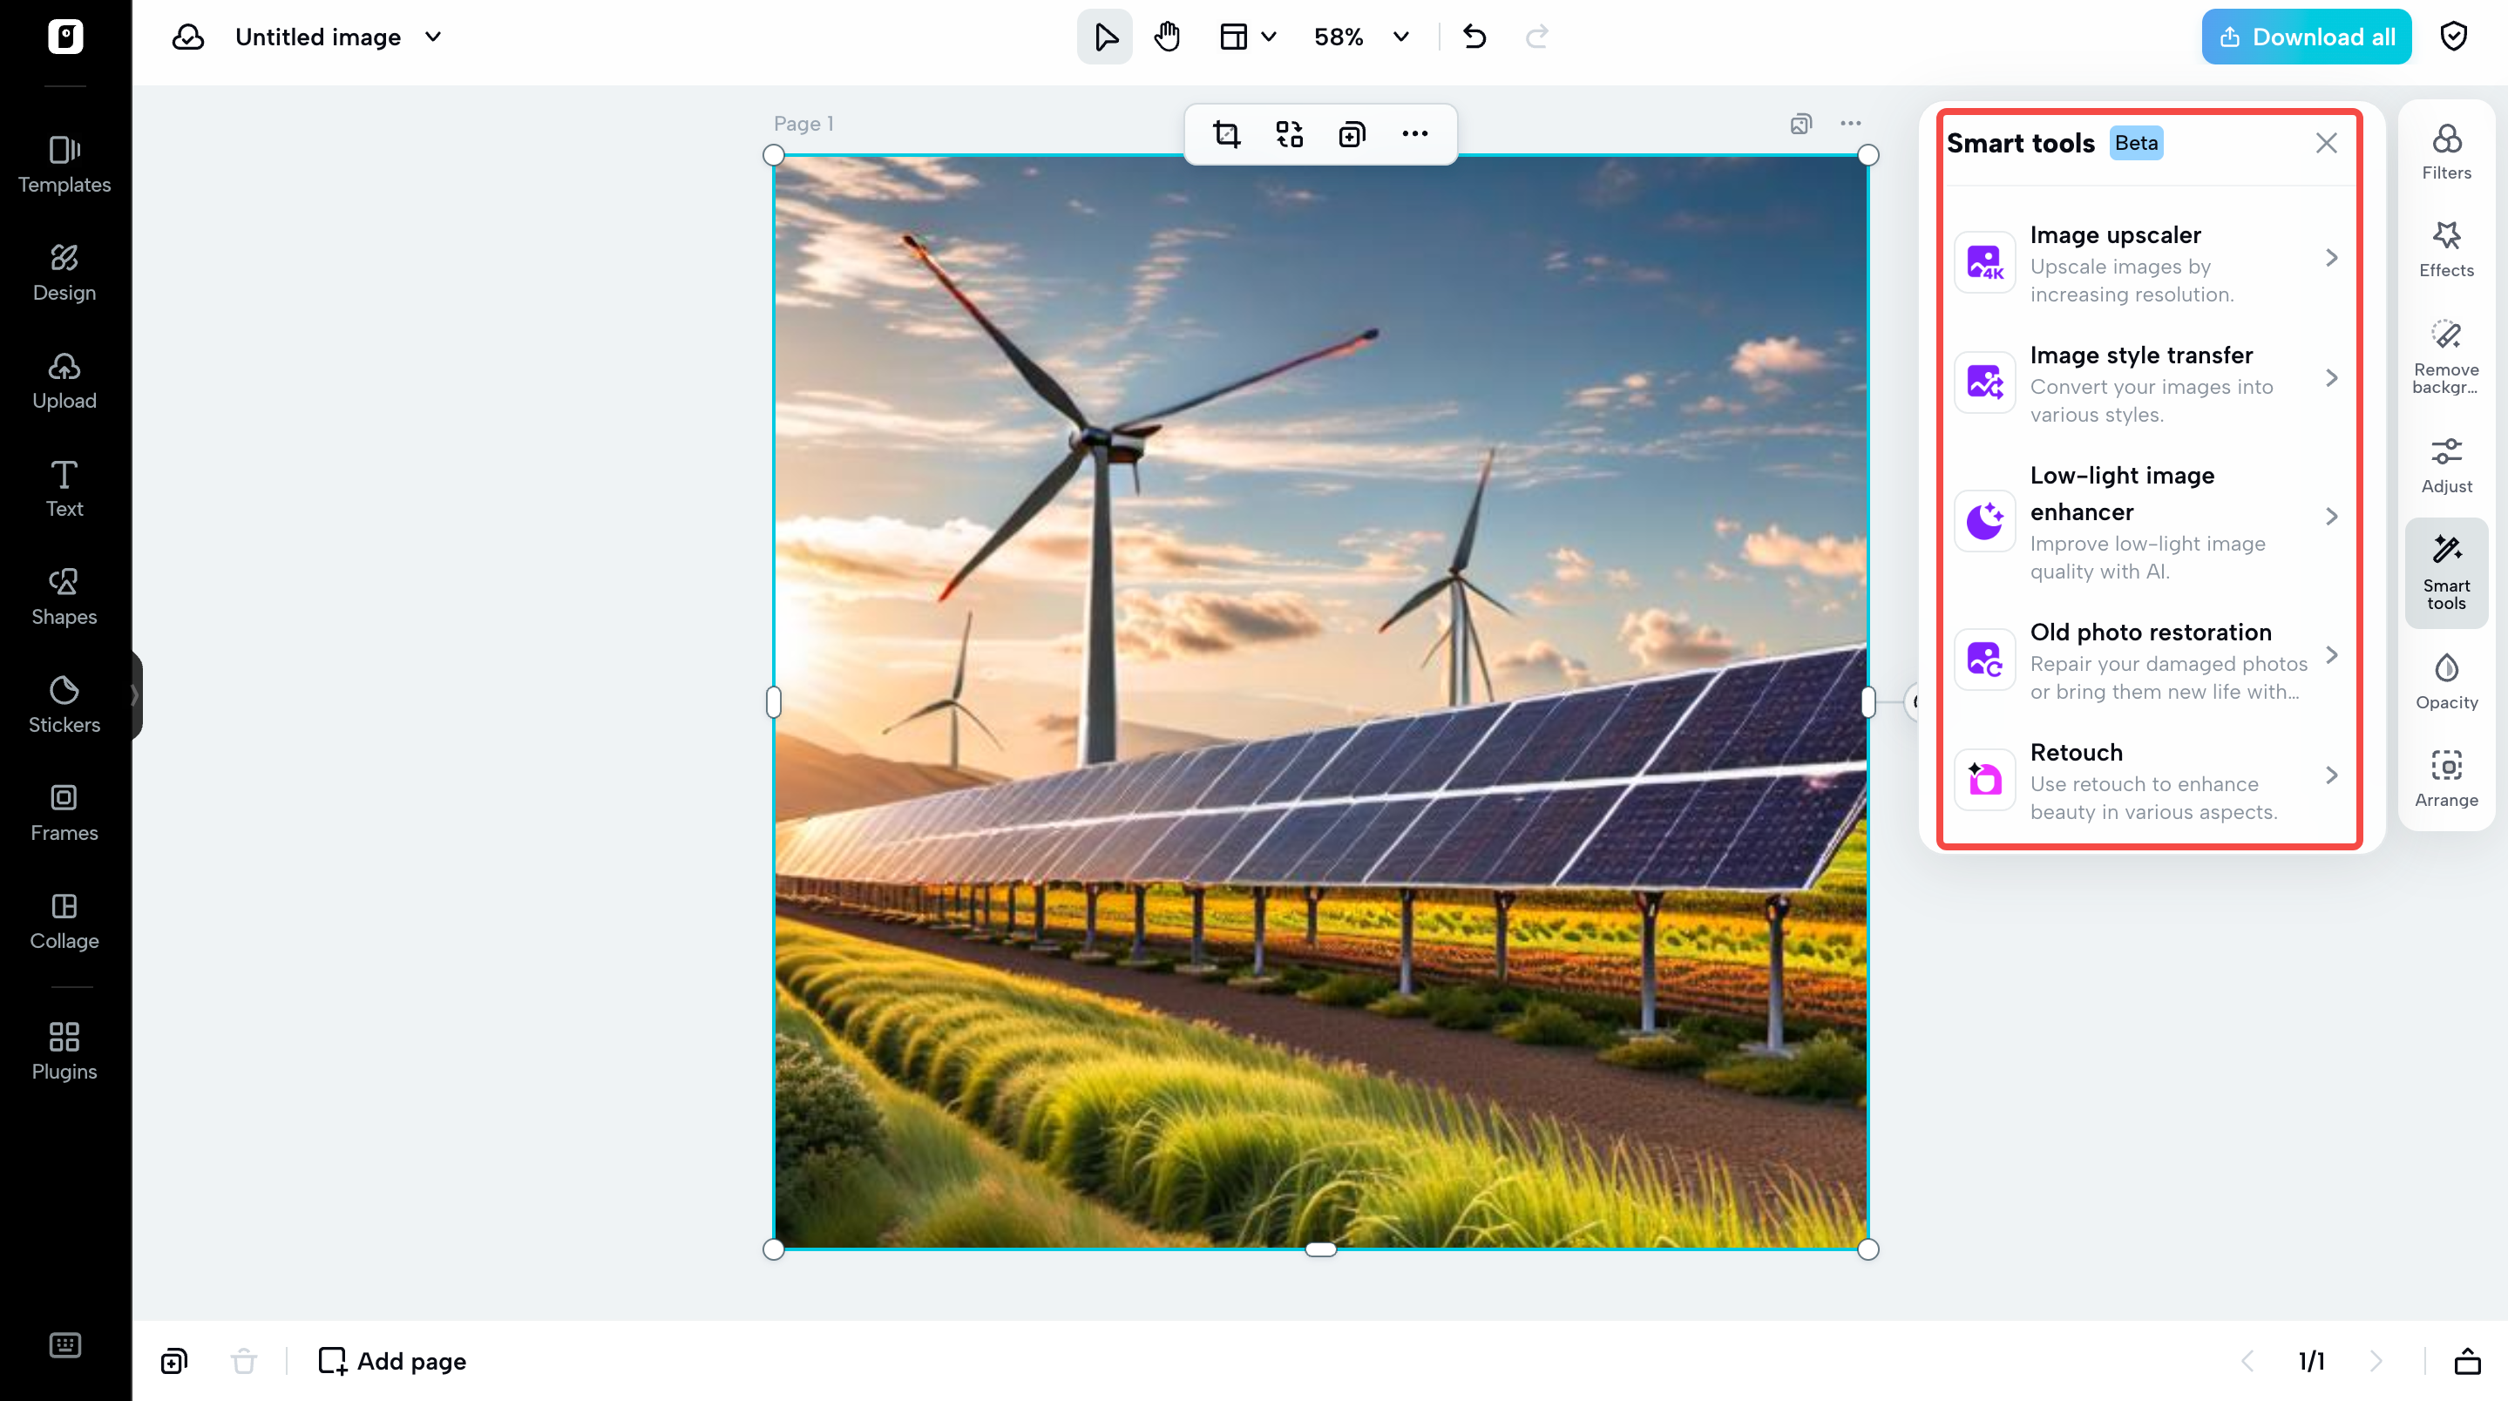Select the wind turbine image on canvas

1320,702
